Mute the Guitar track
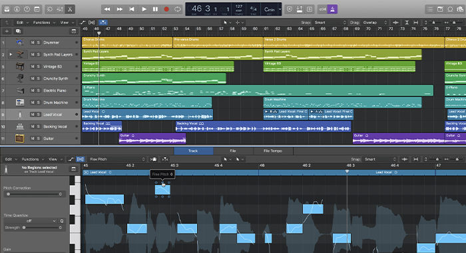Viewport: 466px width, 253px height. 33,138
